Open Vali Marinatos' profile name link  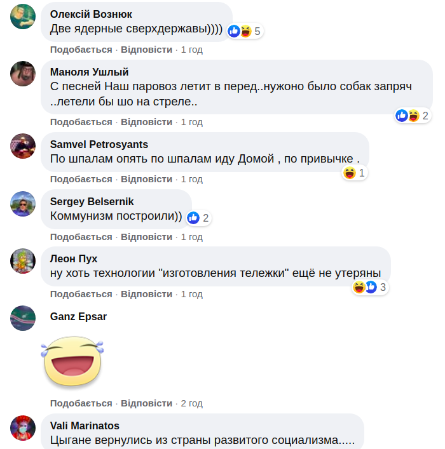pyautogui.click(x=85, y=426)
